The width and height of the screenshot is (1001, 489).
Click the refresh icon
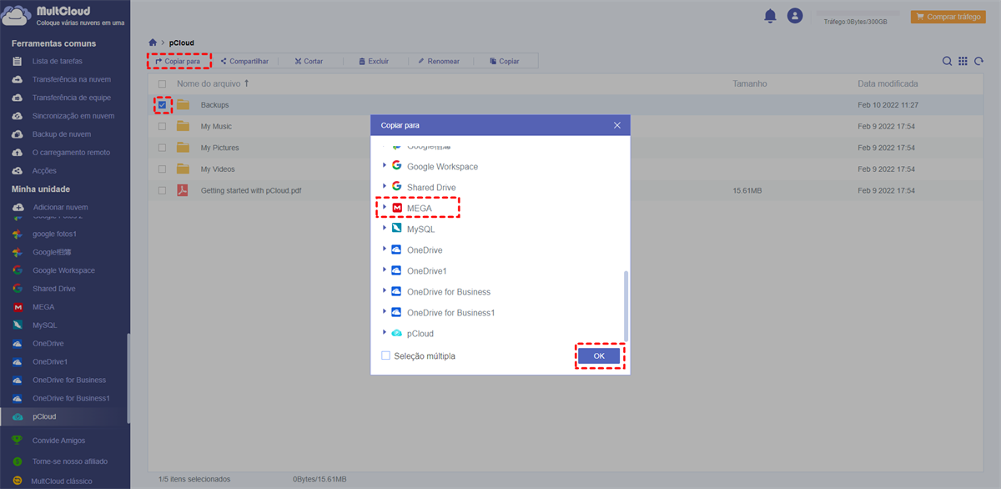coord(978,61)
